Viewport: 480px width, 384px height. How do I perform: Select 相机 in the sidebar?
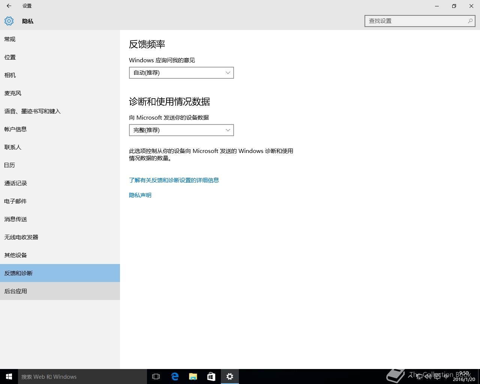point(60,75)
